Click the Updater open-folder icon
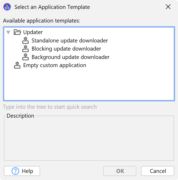 coord(17,32)
